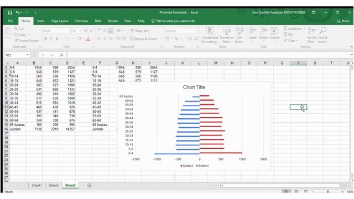
Task: Click the Fill Color bucket icon
Action: point(80,39)
